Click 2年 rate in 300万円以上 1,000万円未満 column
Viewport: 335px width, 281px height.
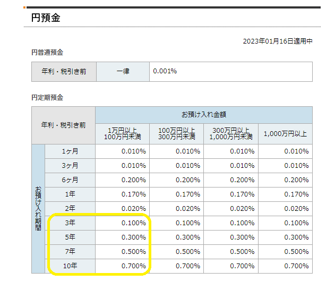[242, 209]
